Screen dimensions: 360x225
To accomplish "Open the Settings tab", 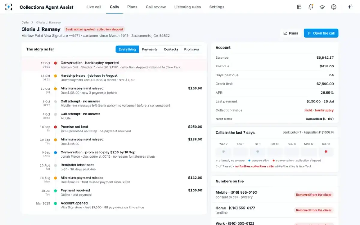I will 217,7.
